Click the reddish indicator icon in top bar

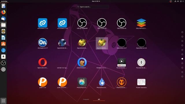tap(171, 1)
